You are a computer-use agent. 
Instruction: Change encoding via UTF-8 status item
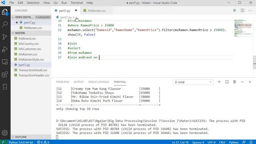[x=212, y=142]
